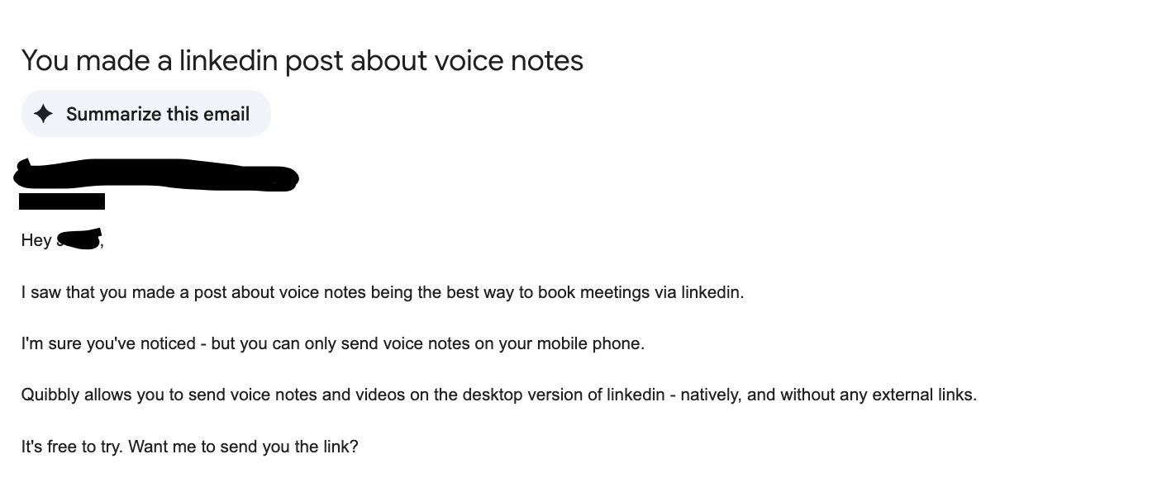This screenshot has width=1162, height=492.
Task: Click the email subject heading
Action: 302,60
